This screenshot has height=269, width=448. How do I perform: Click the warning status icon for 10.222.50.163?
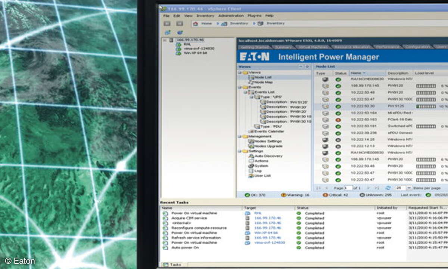pos(338,120)
